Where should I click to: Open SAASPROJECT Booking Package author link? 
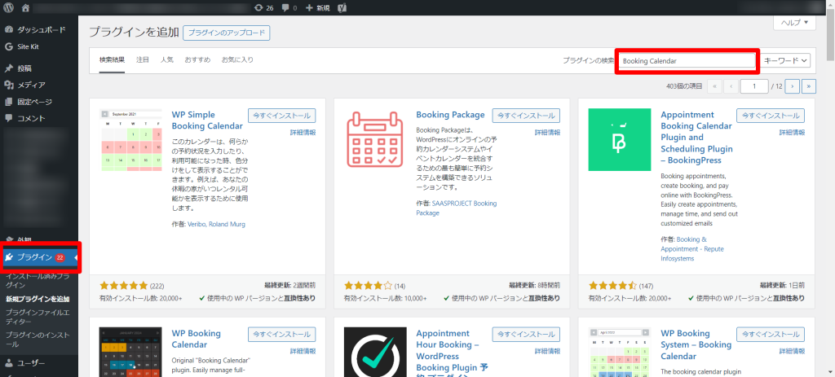click(457, 208)
